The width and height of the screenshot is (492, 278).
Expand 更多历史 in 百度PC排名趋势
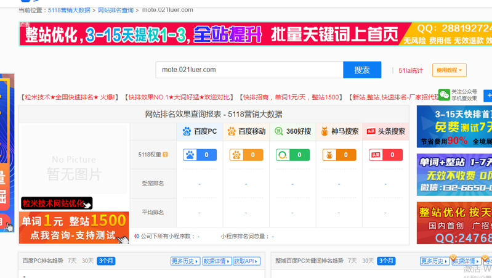185,261
